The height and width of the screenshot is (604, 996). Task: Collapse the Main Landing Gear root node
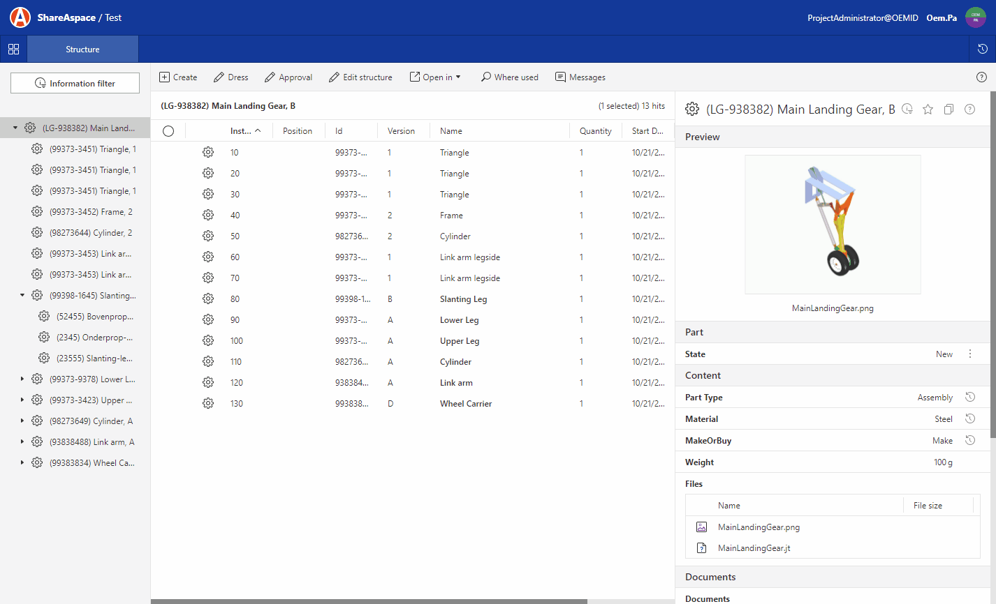[x=15, y=128]
